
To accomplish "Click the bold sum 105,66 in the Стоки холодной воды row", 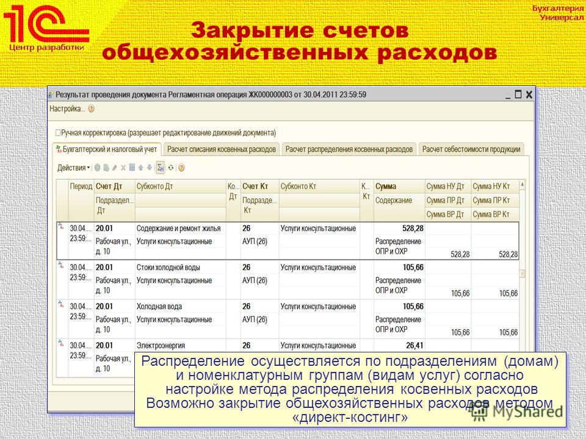I will pos(413,267).
